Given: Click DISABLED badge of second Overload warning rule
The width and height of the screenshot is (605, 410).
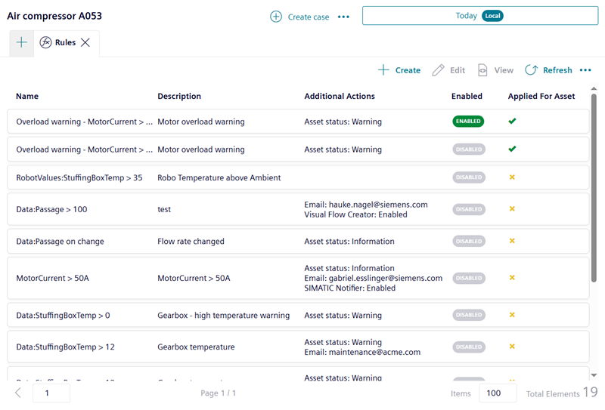Looking at the screenshot, I should (469, 150).
